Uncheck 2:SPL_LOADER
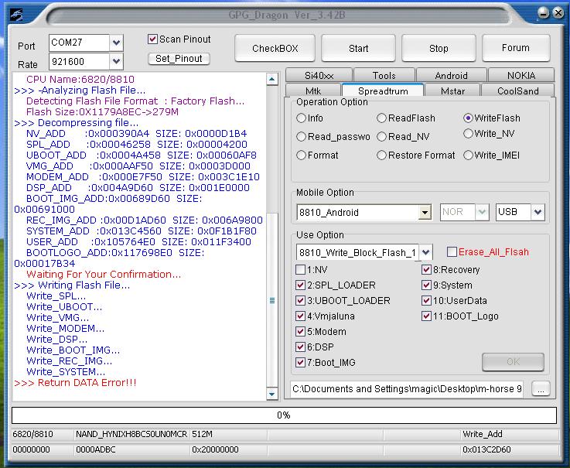Viewport: 570px width, 468px height. click(x=300, y=285)
